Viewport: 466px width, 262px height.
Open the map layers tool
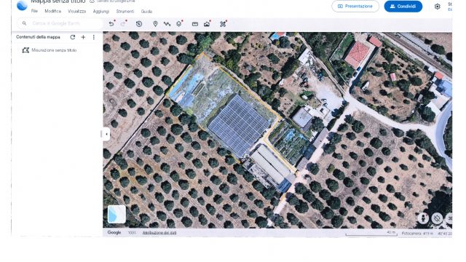point(178,24)
